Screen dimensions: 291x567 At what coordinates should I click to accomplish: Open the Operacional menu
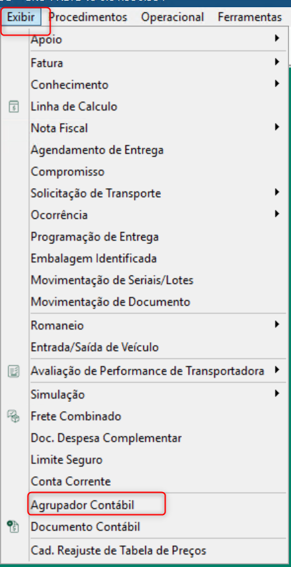tap(173, 17)
